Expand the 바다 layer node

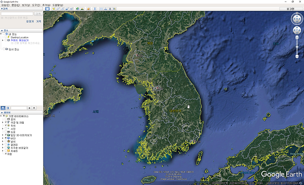[x=3, y=138]
